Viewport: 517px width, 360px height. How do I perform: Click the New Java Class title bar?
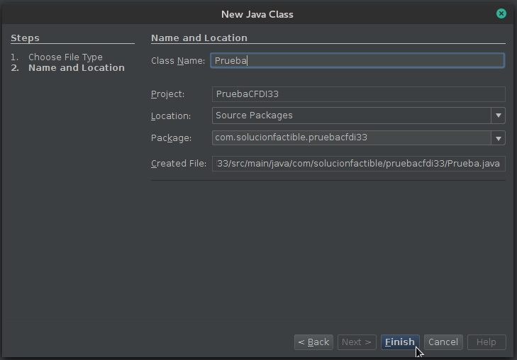[x=257, y=14]
